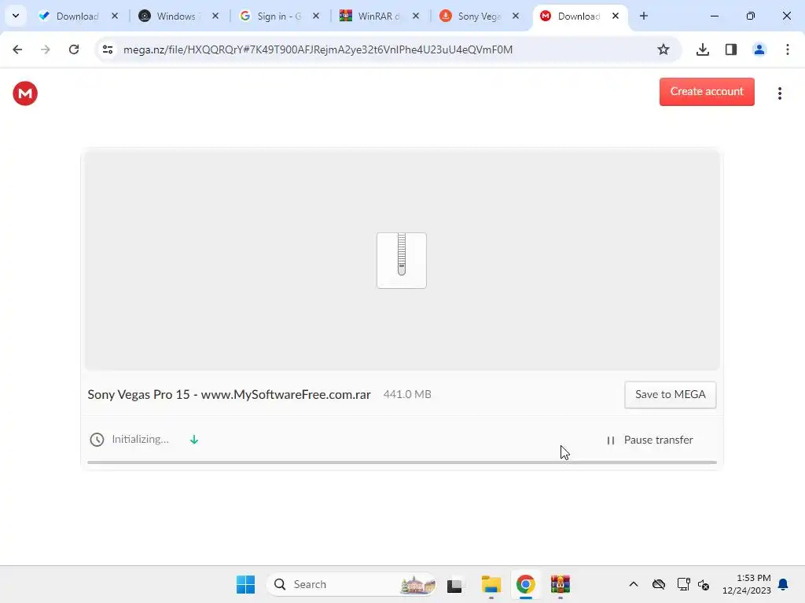This screenshot has height=603, width=805.
Task: View site information icon in address bar
Action: point(108,49)
